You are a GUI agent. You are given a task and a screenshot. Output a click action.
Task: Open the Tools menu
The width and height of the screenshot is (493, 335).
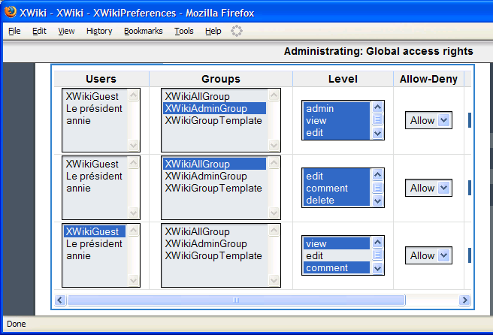[184, 31]
